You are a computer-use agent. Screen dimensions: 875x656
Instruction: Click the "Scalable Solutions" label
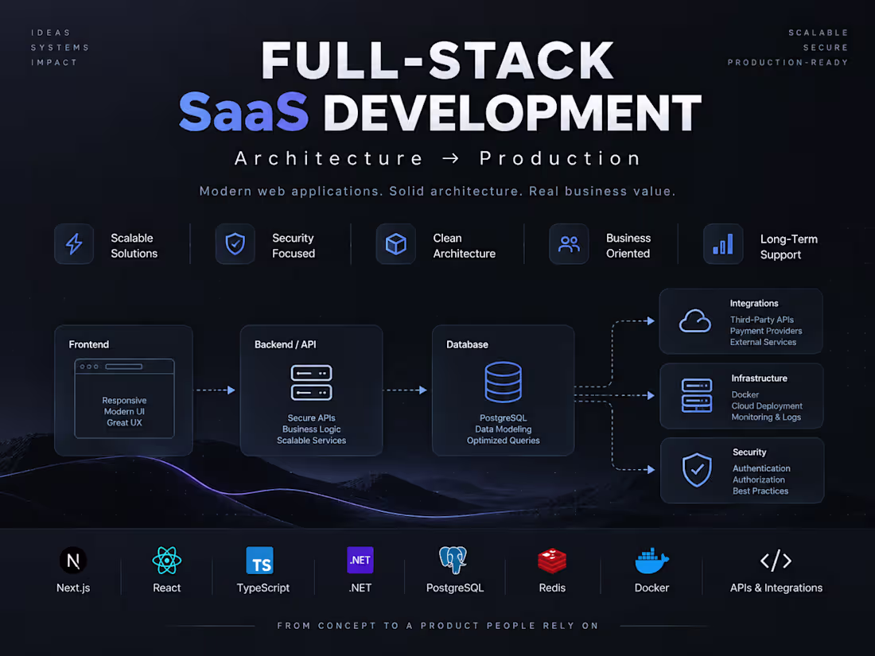tap(134, 246)
